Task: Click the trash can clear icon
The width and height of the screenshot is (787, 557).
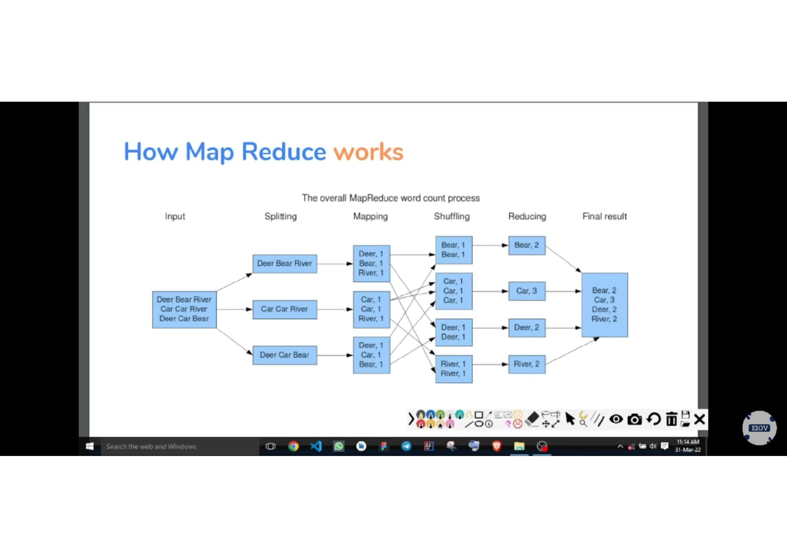Action: pyautogui.click(x=671, y=419)
